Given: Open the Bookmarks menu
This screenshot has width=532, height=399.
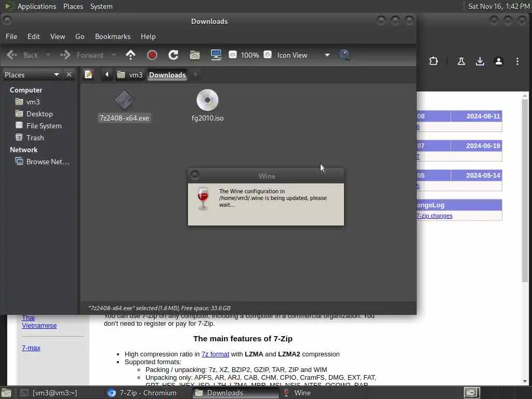Looking at the screenshot, I should pos(113,36).
